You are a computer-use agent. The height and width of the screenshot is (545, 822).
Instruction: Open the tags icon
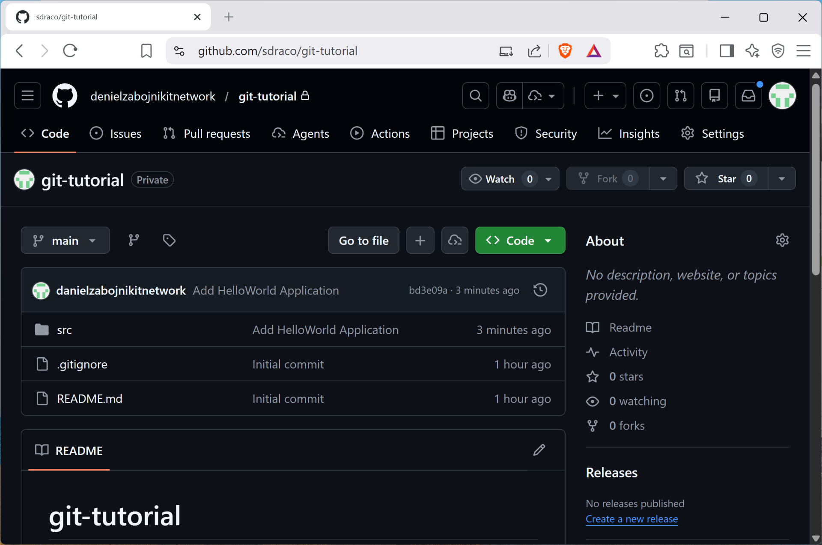pos(169,240)
